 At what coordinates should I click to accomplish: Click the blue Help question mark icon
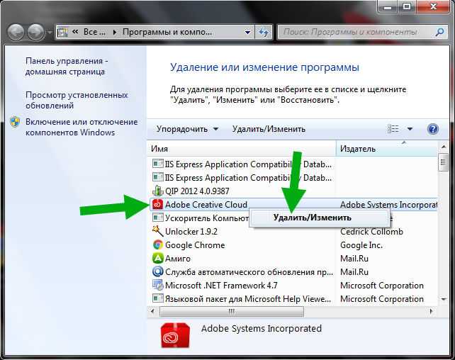pyautogui.click(x=432, y=128)
